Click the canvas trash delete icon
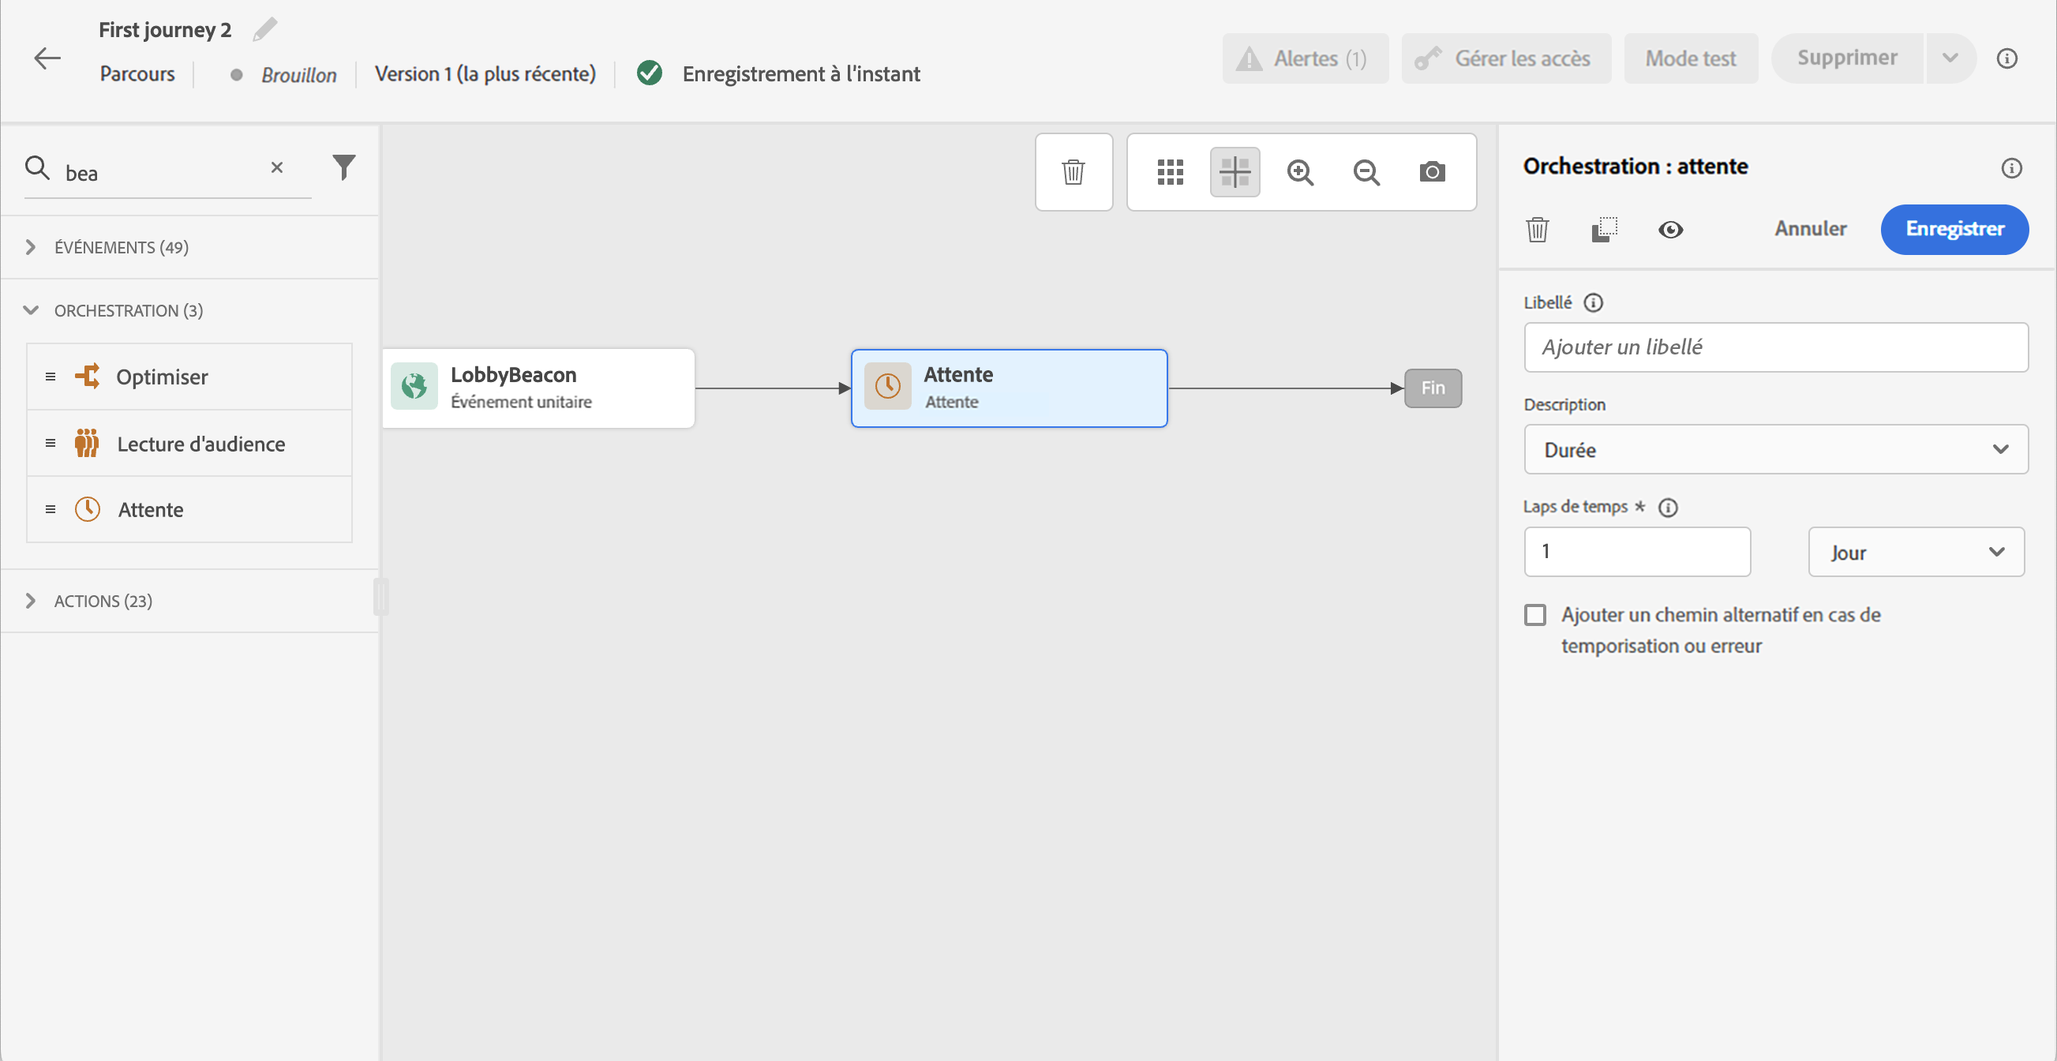Image resolution: width=2057 pixels, height=1061 pixels. [1073, 171]
